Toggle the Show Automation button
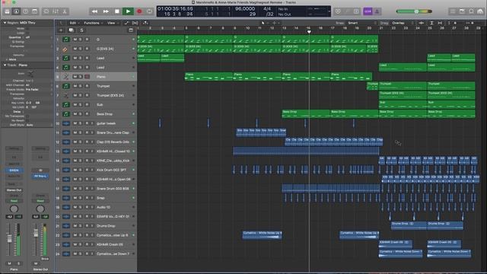The width and height of the screenshot is (487, 274). pos(126,23)
